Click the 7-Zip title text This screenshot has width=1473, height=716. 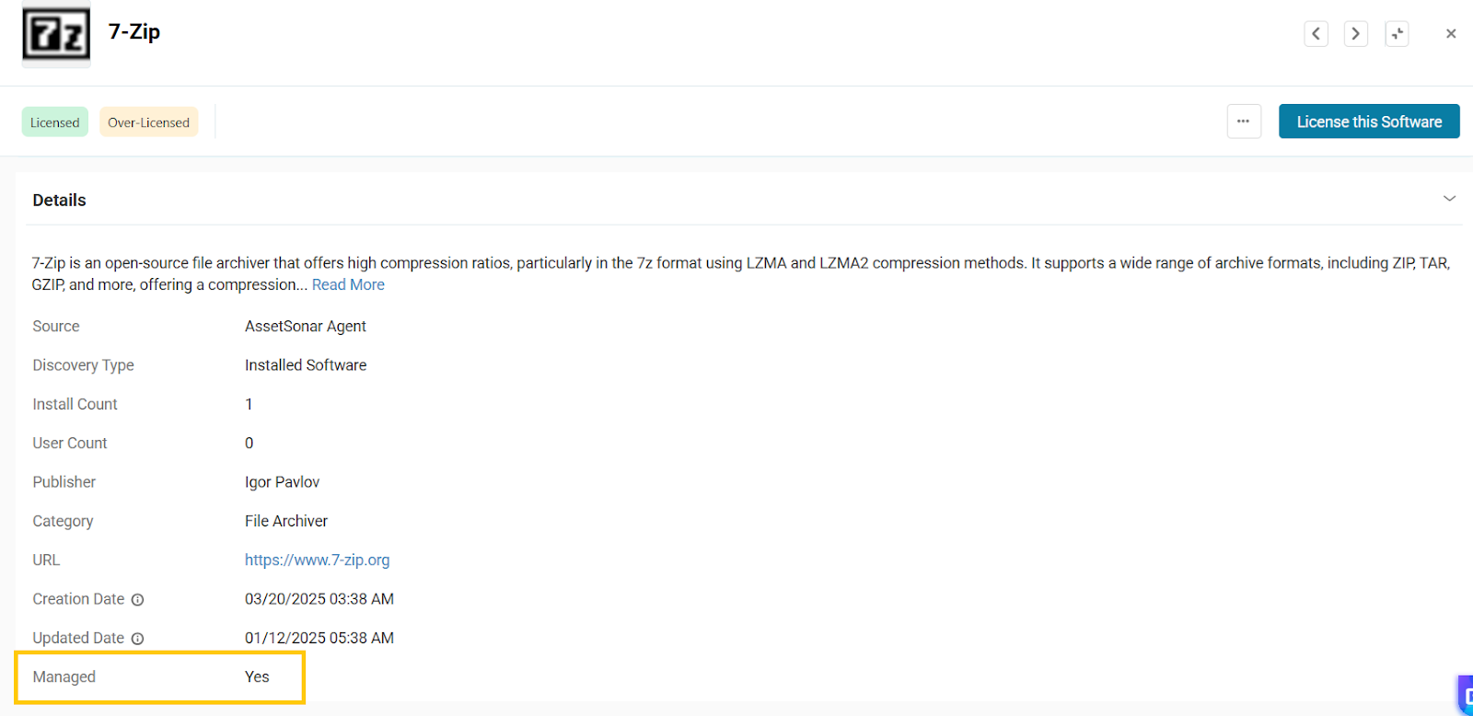(134, 32)
